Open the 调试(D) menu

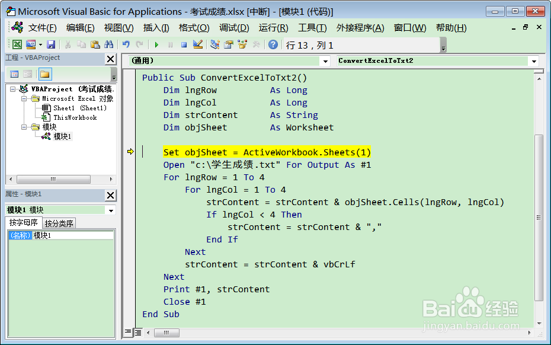pyautogui.click(x=233, y=27)
